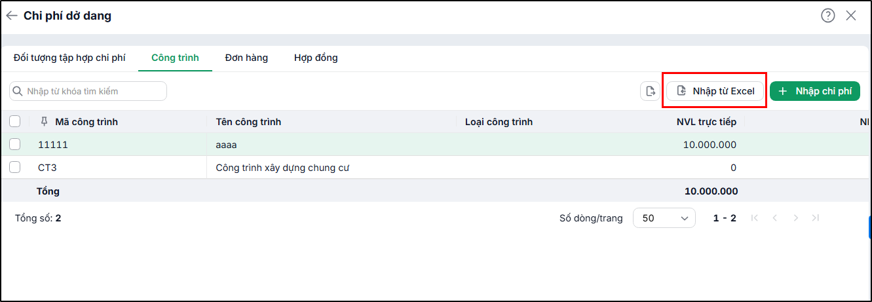Select the Công trình xây dựng chung cư row
872x302 pixels.
(x=436, y=167)
